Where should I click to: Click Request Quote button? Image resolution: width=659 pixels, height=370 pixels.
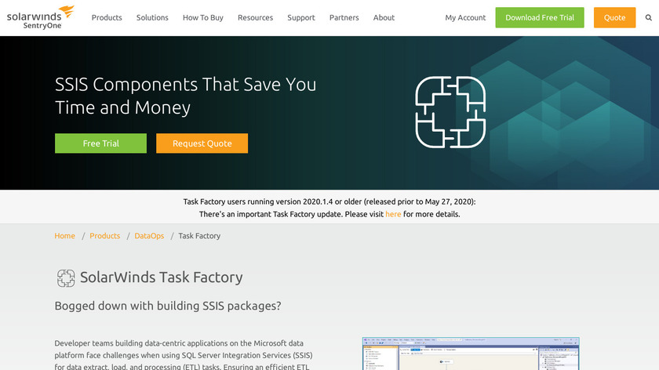point(202,143)
